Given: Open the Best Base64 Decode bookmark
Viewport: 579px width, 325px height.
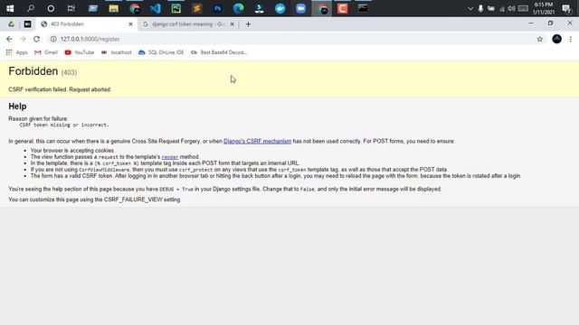Looking at the screenshot, I should click(x=219, y=52).
